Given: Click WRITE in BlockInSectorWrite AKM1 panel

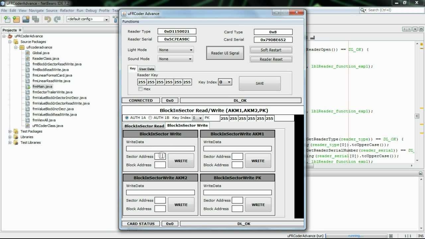Looking at the screenshot, I should (258, 161).
